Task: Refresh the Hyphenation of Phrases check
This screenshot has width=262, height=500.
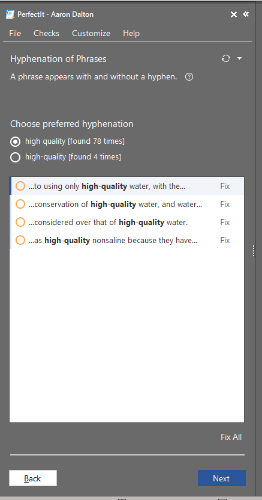Action: tap(226, 58)
